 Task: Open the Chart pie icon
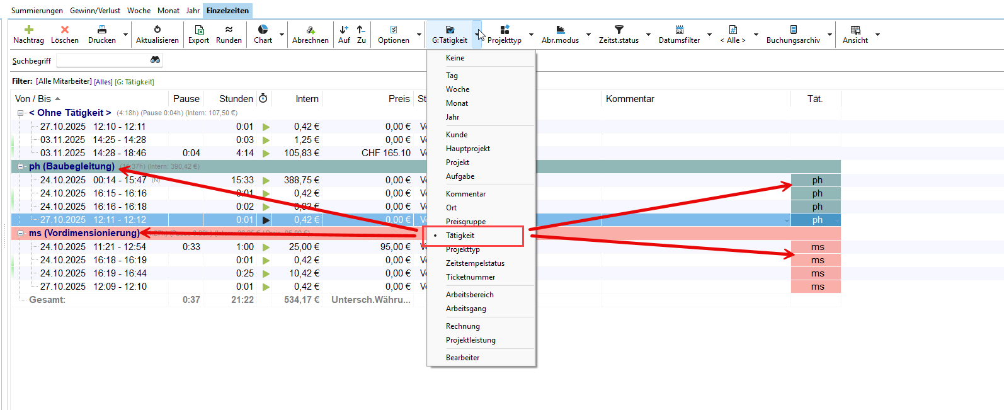coord(263,30)
